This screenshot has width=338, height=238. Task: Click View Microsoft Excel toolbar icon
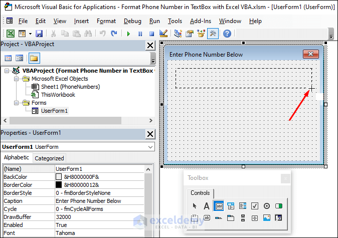pos(11,34)
